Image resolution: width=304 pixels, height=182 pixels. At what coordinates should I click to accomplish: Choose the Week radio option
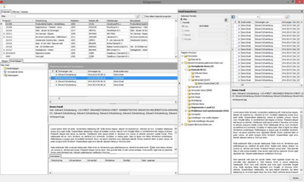click(182, 31)
